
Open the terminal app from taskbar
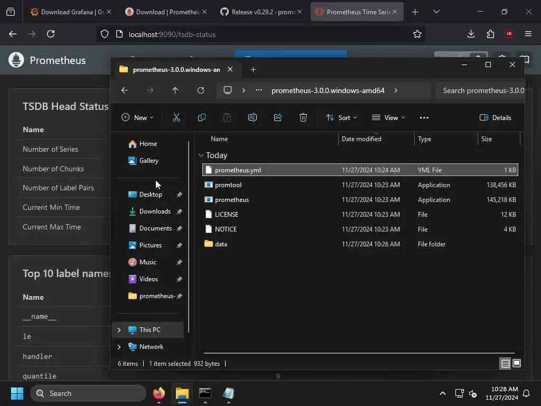pyautogui.click(x=205, y=393)
